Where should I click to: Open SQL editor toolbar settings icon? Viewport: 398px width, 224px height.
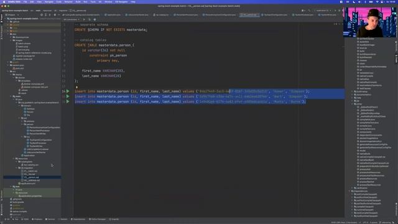click(x=95, y=19)
